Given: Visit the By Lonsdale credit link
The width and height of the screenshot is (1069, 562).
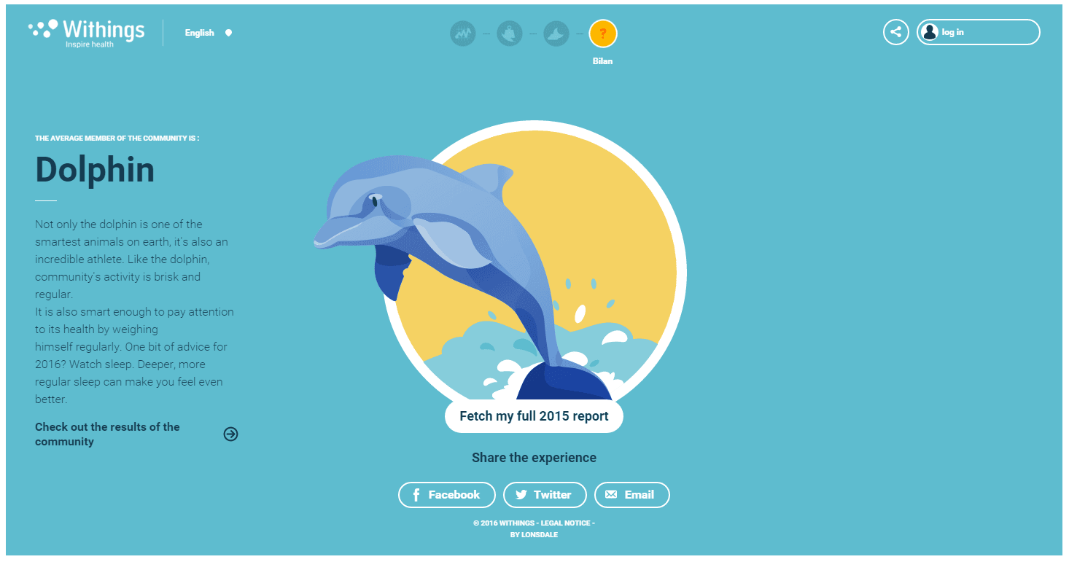Looking at the screenshot, I should pos(534,535).
